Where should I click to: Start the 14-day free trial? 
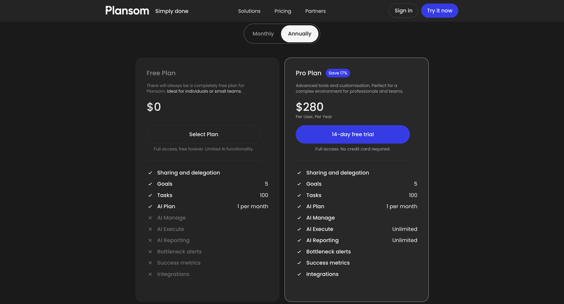[352, 134]
